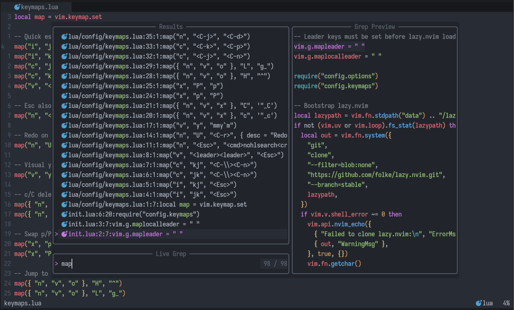Viewport: 514px width, 310px height.
Task: Click the keymaps.lua tab
Action: 36,7
